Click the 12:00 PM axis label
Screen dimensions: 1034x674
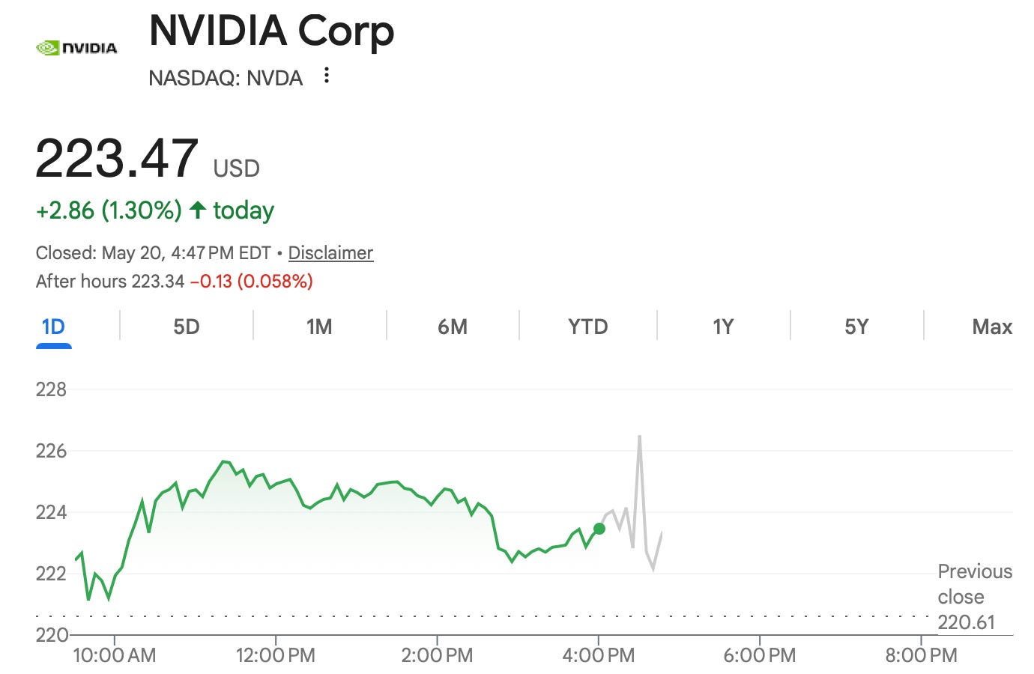(276, 655)
